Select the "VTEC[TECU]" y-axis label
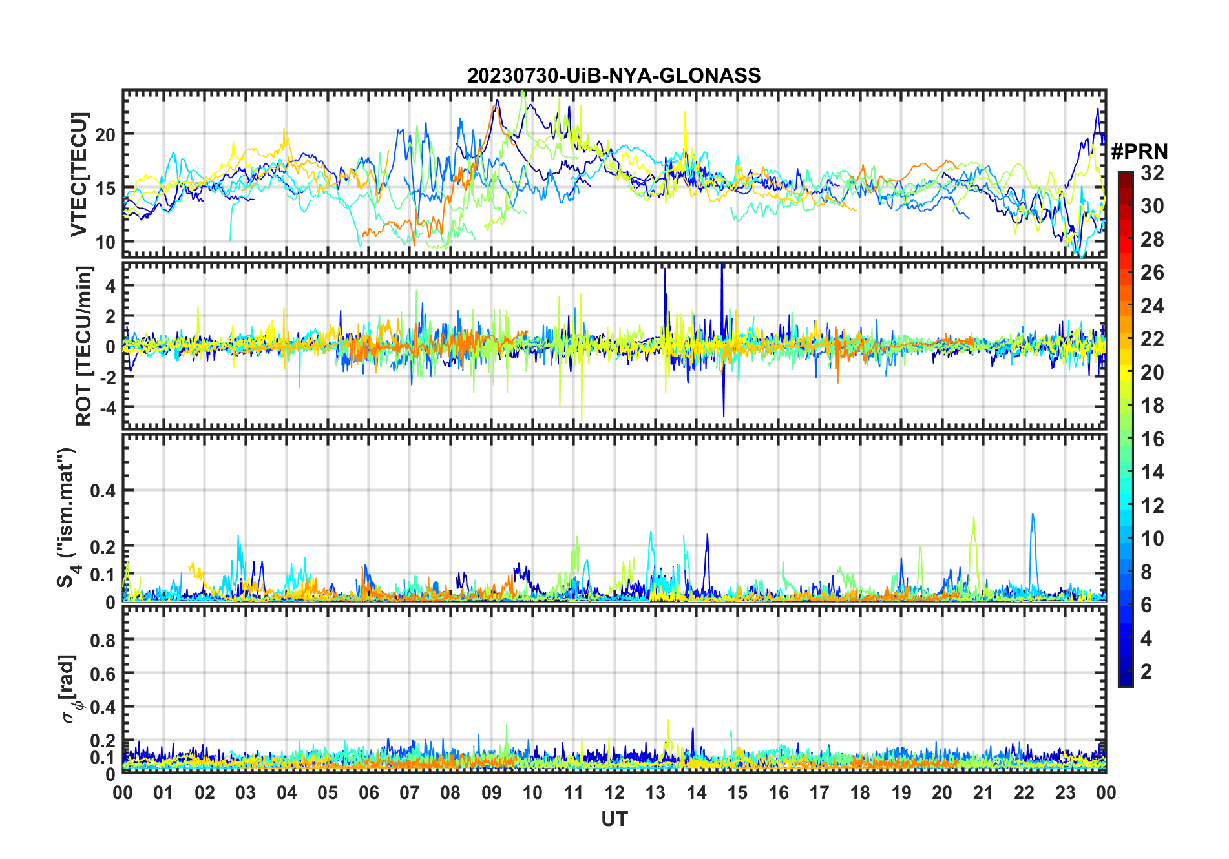 pyautogui.click(x=79, y=175)
